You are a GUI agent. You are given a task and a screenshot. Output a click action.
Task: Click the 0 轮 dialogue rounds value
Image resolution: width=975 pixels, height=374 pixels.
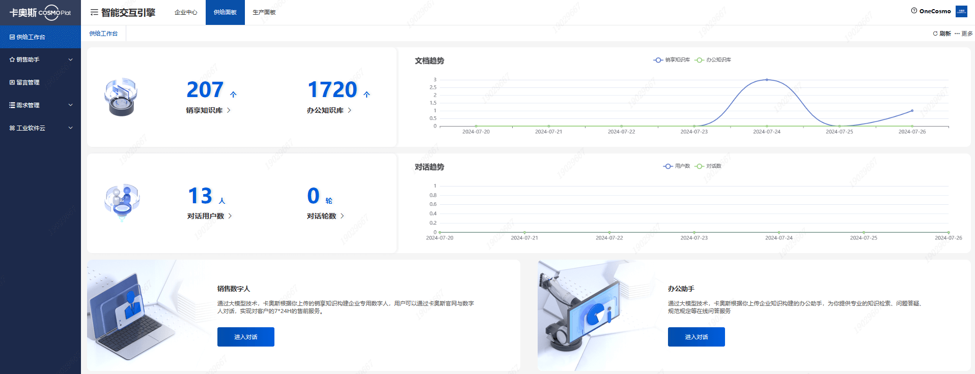[320, 196]
